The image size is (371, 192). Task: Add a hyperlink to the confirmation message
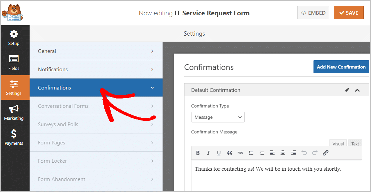pyautogui.click(x=325, y=153)
